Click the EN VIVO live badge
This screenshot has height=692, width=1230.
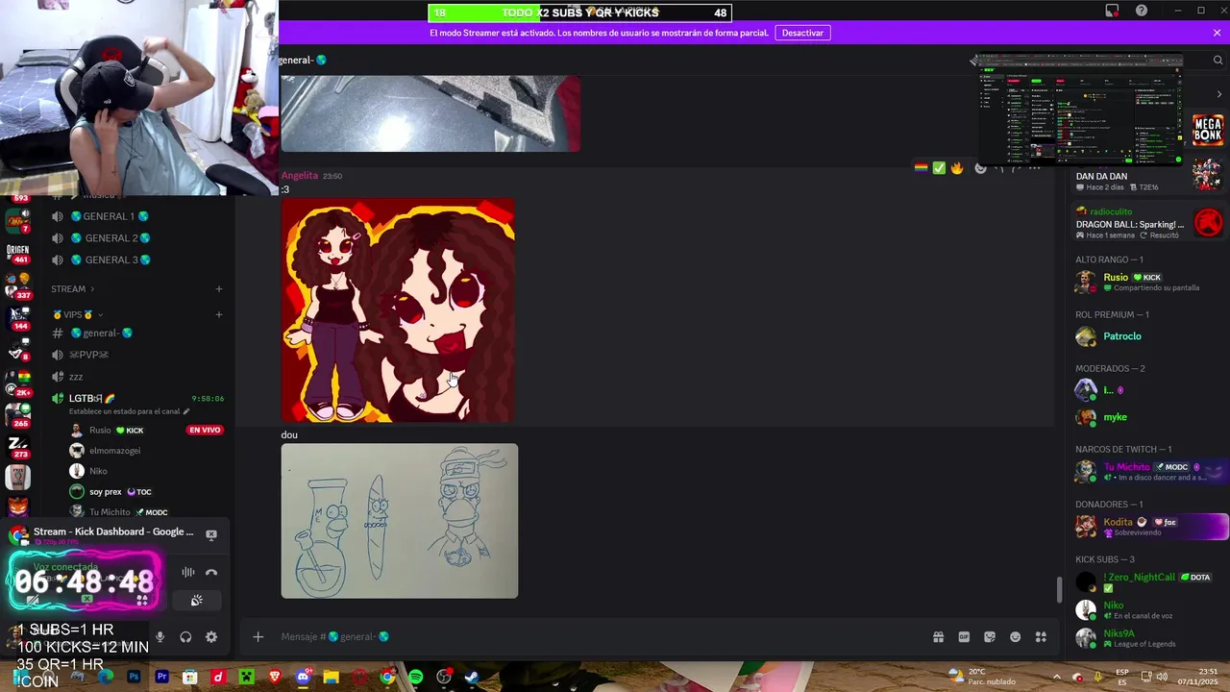(205, 431)
